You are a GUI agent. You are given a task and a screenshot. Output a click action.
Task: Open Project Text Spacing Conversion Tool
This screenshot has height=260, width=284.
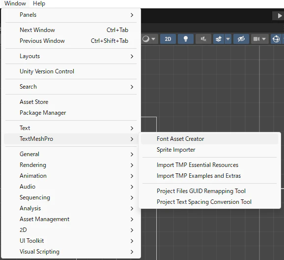(209, 202)
